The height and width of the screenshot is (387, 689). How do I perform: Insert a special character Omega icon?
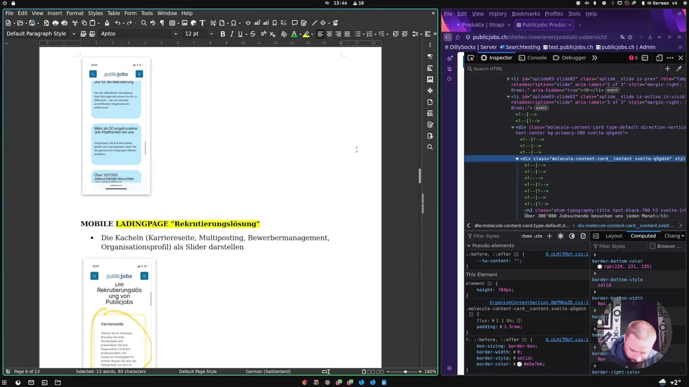coord(234,23)
